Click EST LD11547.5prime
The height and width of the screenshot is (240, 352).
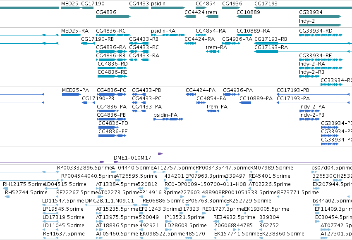63,200
